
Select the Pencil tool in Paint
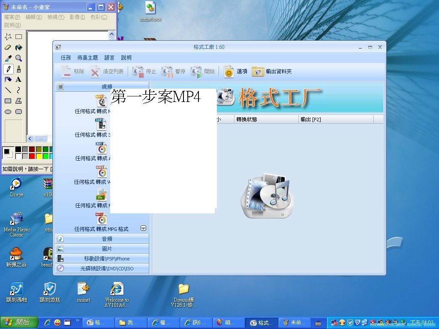[8, 69]
